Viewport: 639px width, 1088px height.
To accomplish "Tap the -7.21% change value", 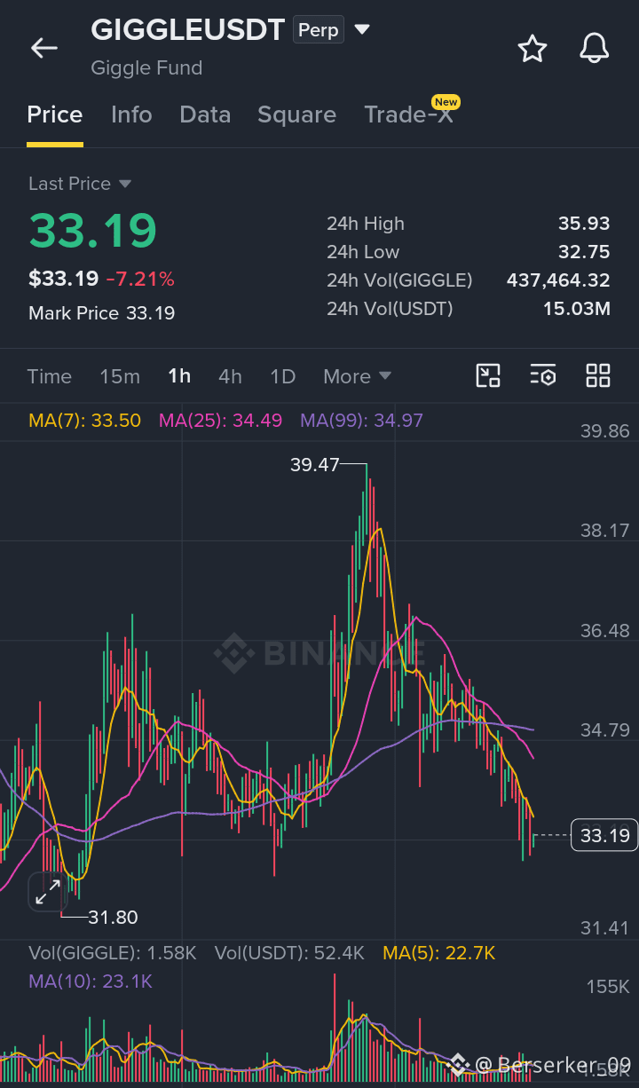I will click(140, 279).
